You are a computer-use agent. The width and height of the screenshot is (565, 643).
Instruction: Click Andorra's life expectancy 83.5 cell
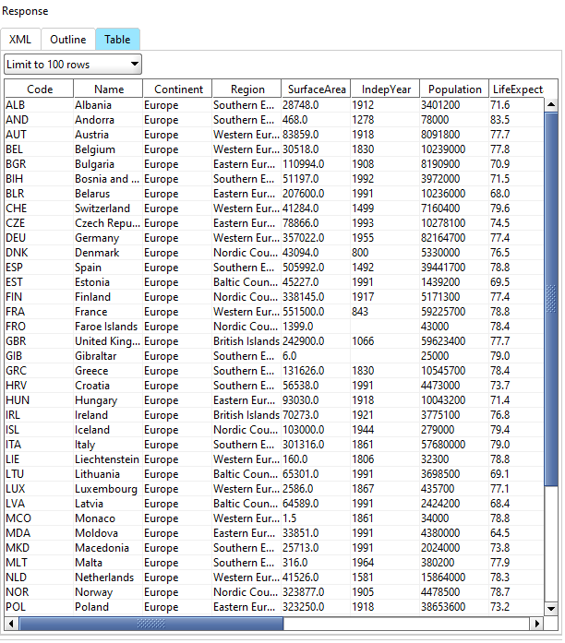tap(517, 120)
